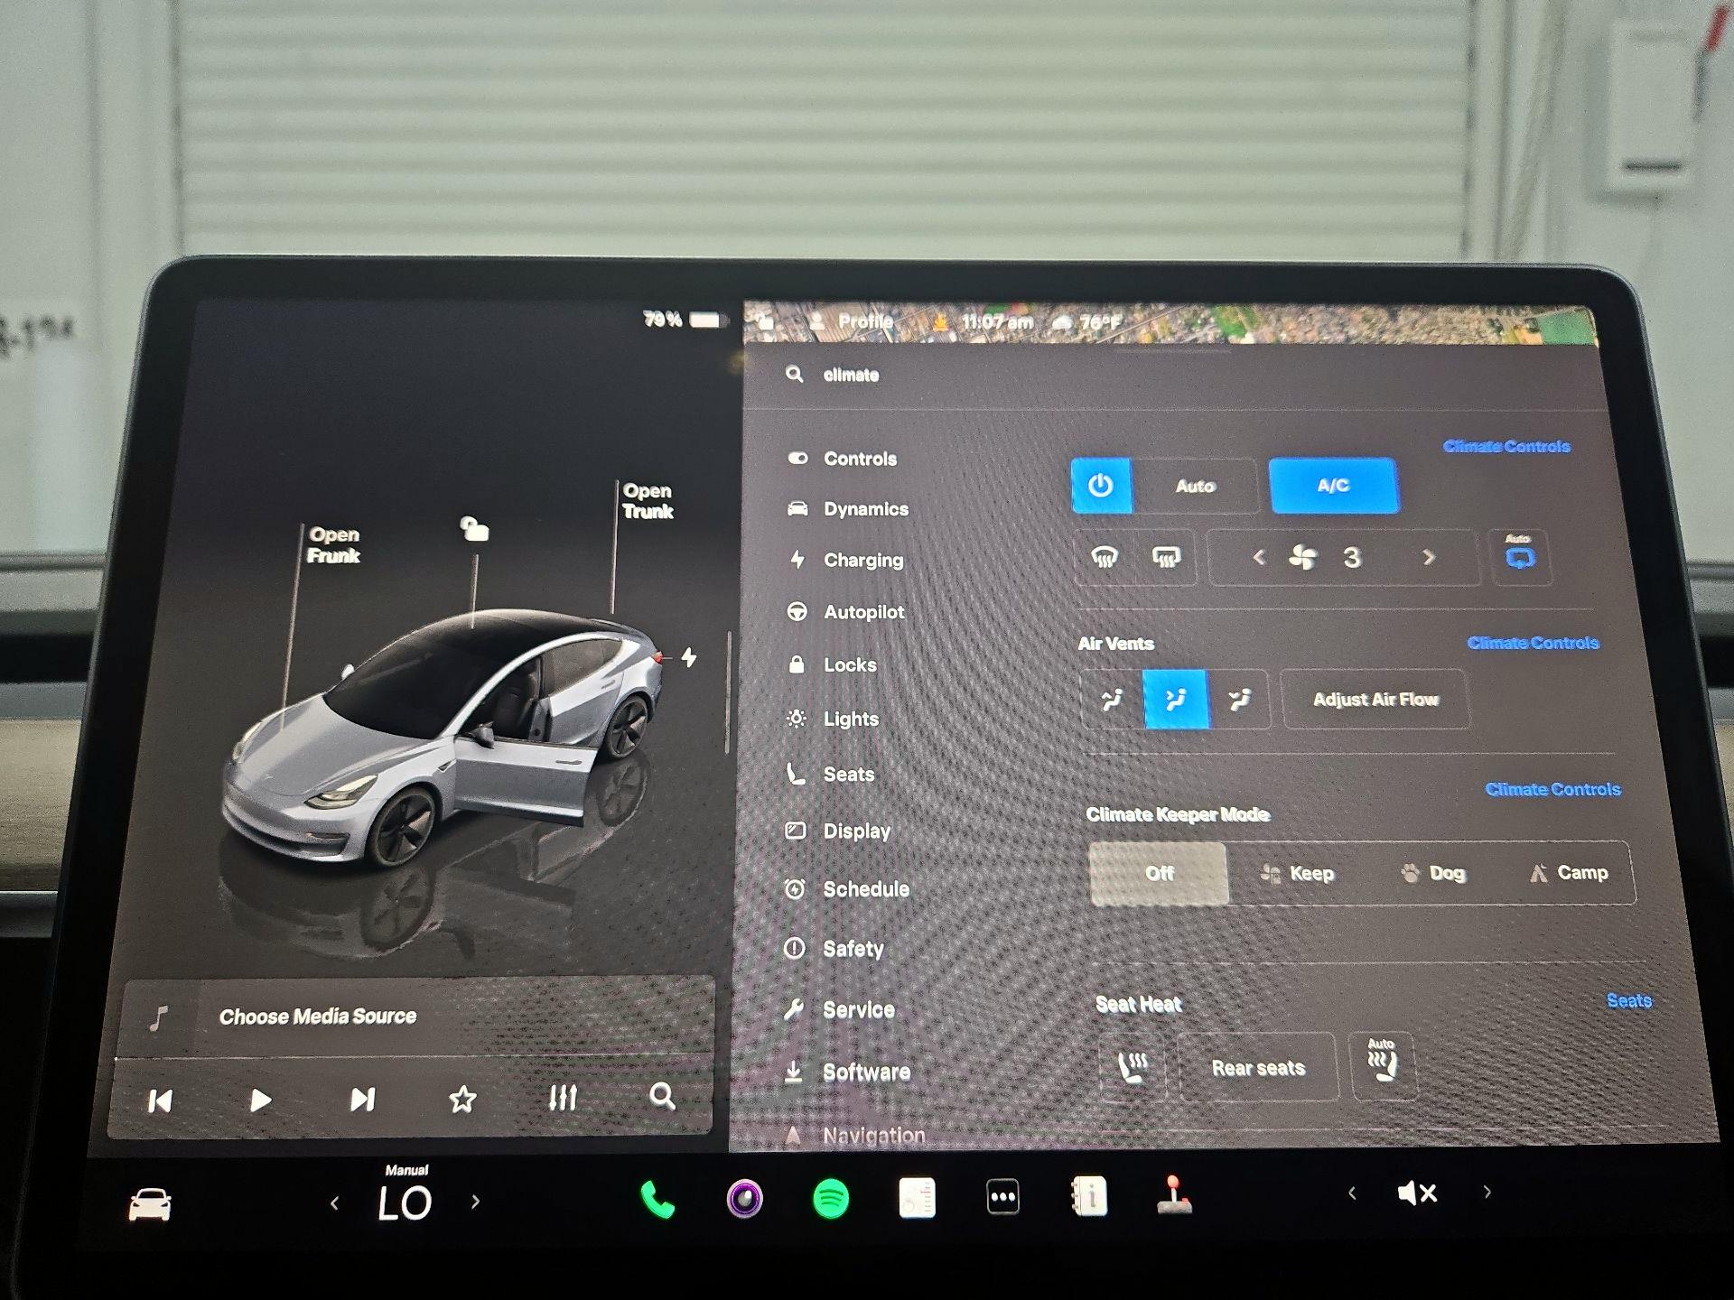The width and height of the screenshot is (1734, 1300).
Task: Open Climate Controls link above Air Vents
Action: tap(1533, 643)
